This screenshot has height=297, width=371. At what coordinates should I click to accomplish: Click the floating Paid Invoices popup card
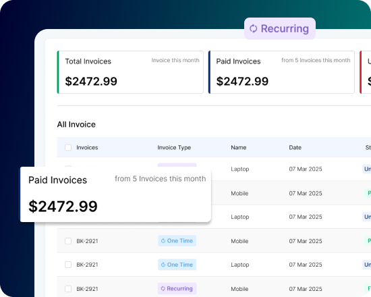coord(115,194)
